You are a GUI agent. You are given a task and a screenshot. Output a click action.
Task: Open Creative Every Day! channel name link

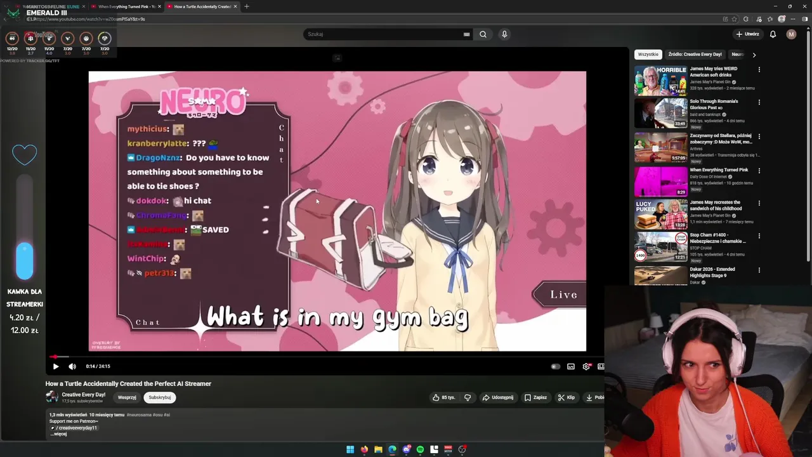[83, 394]
